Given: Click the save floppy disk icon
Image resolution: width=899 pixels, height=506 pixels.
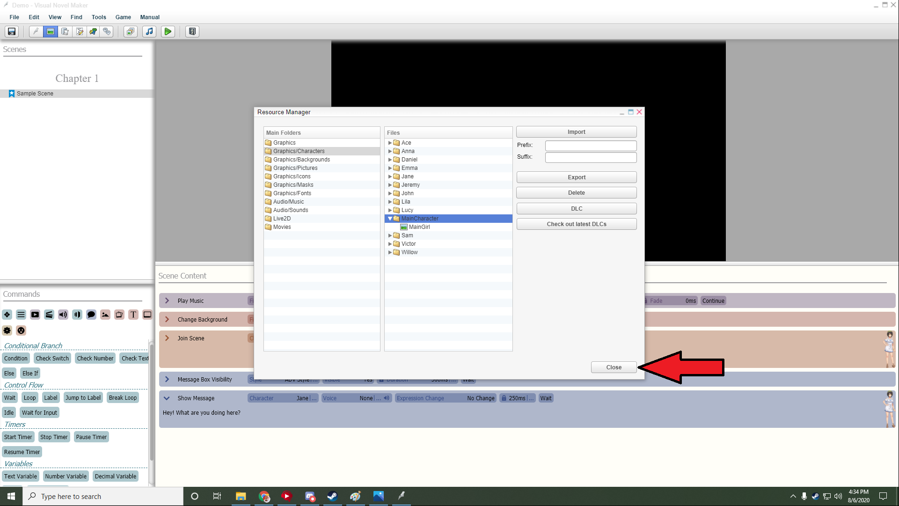Looking at the screenshot, I should point(12,31).
